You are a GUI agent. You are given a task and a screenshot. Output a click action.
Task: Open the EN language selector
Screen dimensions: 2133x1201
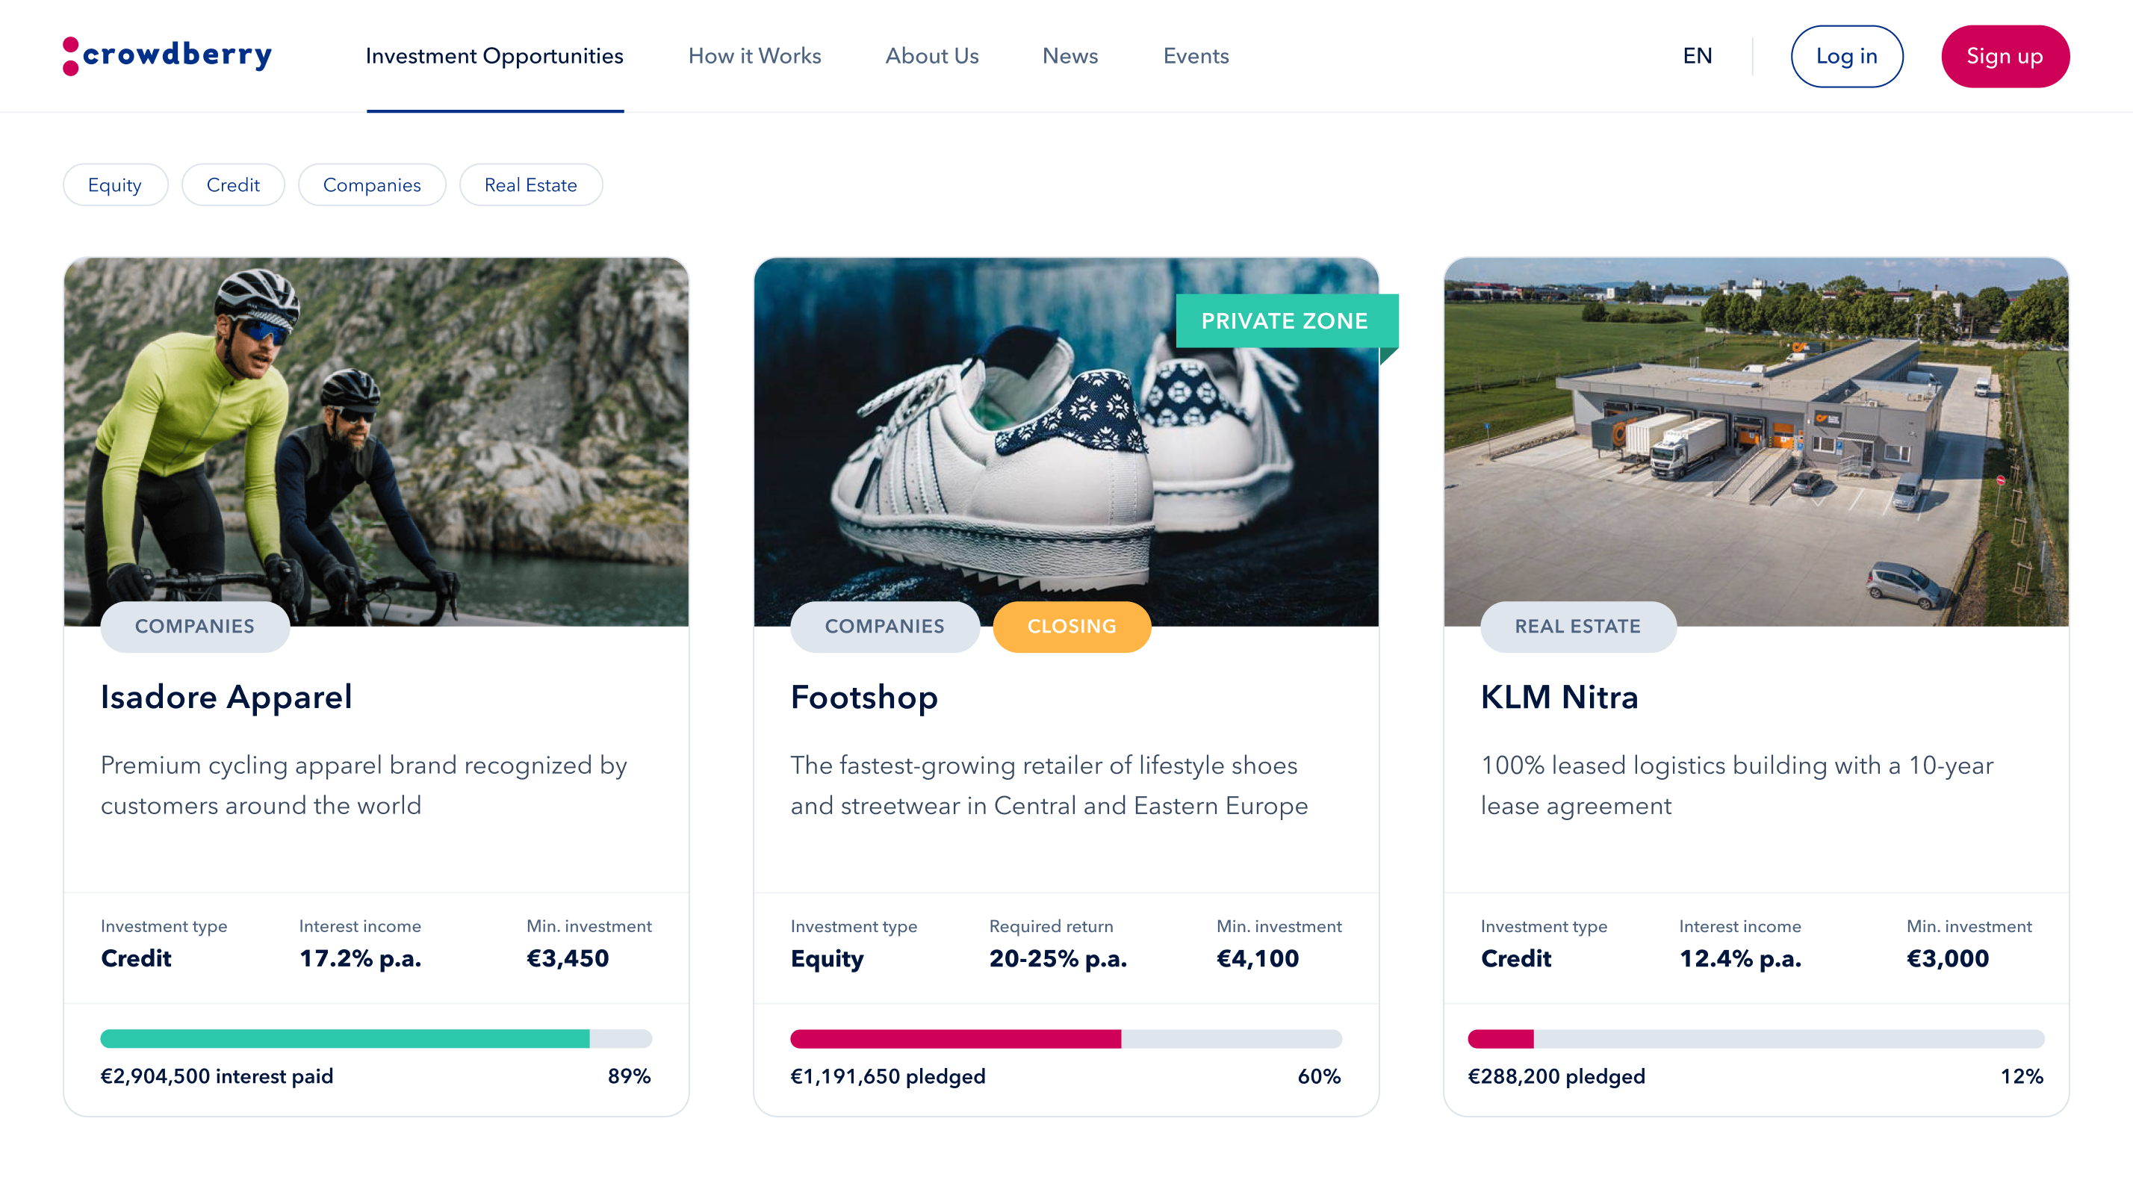[1698, 55]
